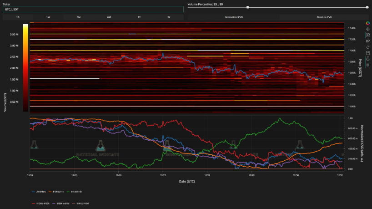Image resolution: width=372 pixels, height=209 pixels.
Task: Switch to Absolute CVD view
Action: (324, 17)
